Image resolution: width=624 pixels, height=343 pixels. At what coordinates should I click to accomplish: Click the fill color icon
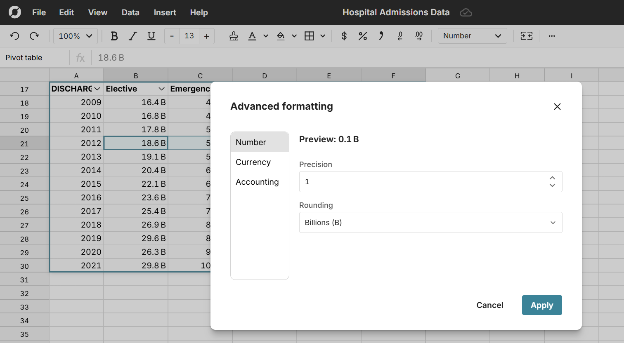tap(281, 36)
